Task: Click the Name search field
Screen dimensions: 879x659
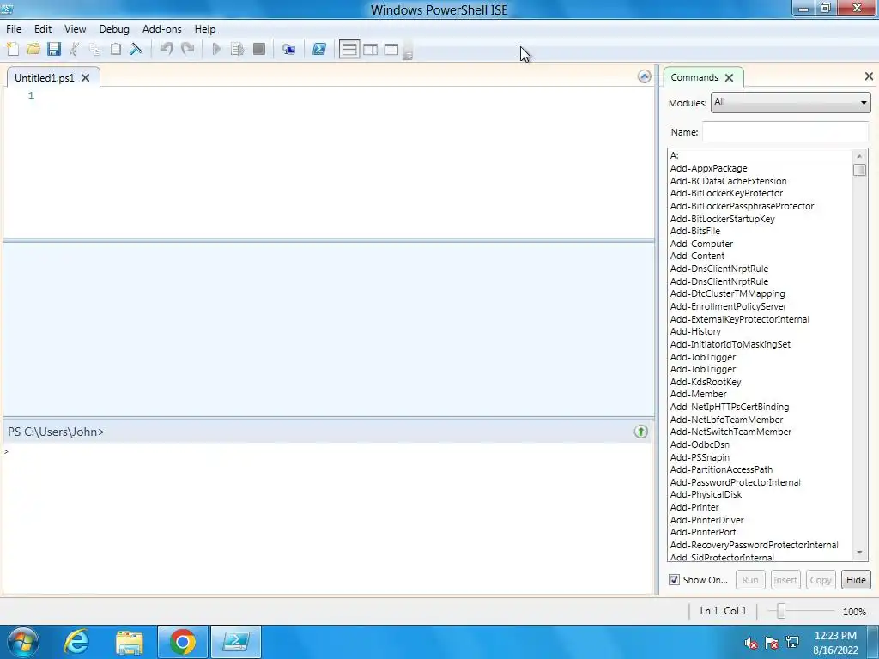Action: (x=785, y=132)
